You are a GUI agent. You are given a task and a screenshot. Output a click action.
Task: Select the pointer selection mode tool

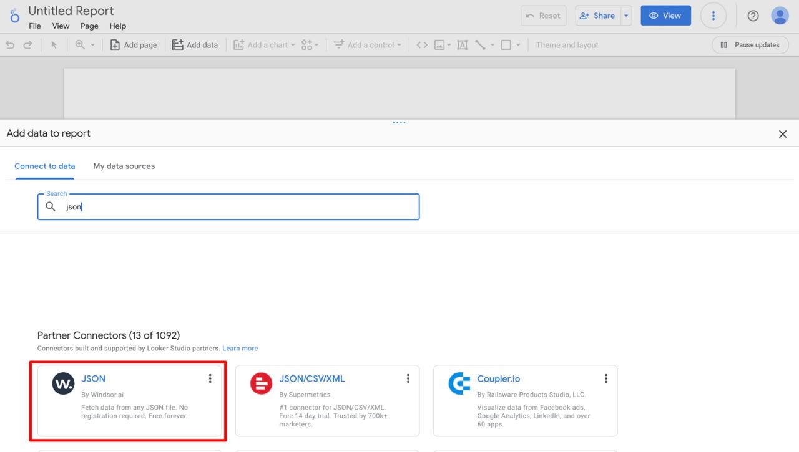(x=54, y=45)
